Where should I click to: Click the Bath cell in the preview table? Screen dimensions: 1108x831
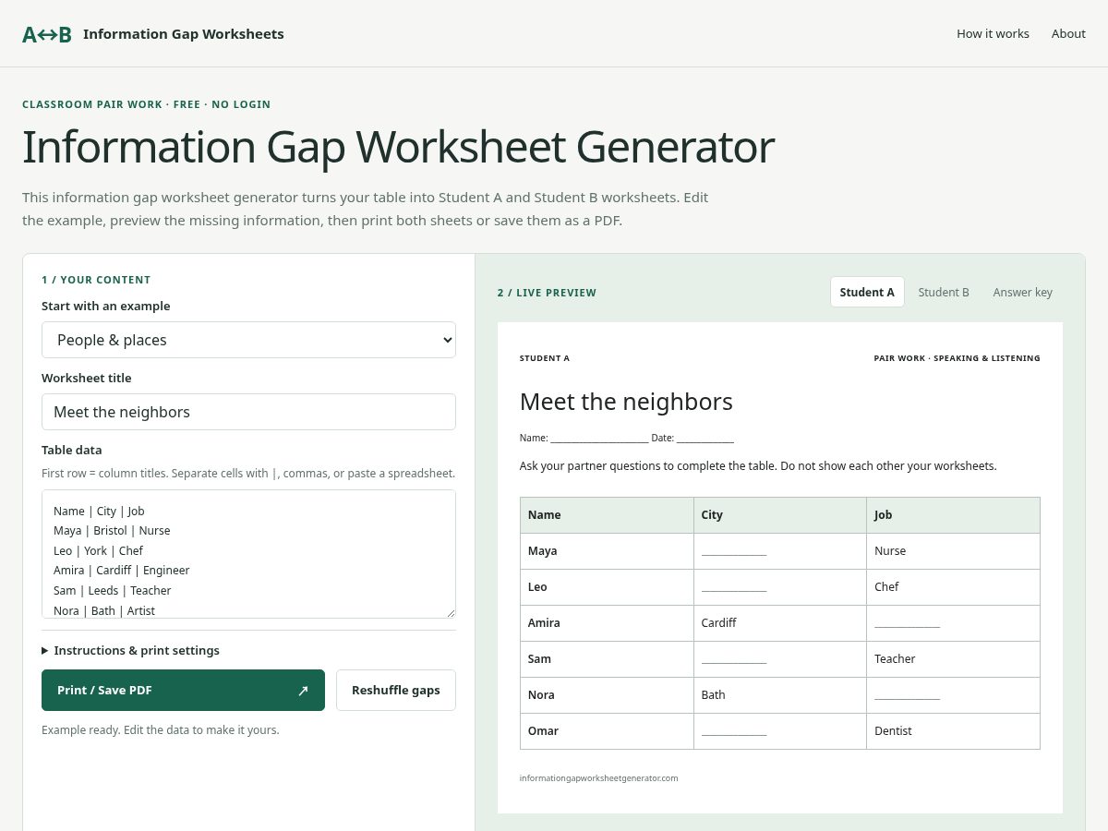tap(780, 695)
